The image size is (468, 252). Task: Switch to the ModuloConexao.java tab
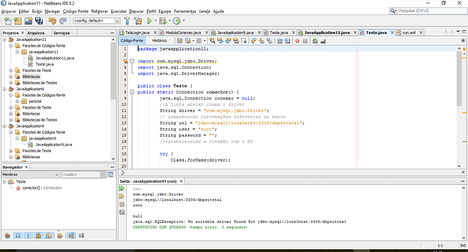tap(183, 33)
